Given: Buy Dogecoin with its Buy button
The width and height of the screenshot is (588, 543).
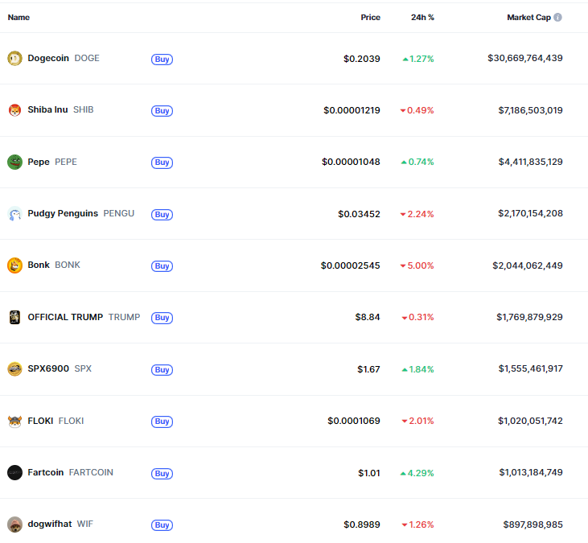Looking at the screenshot, I should (x=162, y=60).
